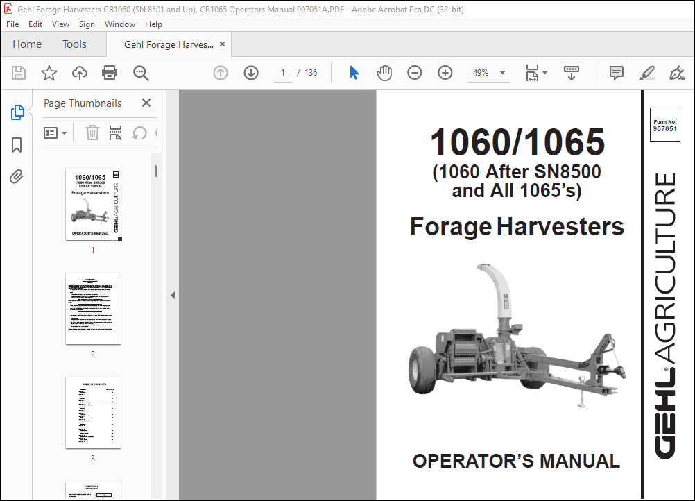Zoom in with plus icon
Image resolution: width=695 pixels, height=501 pixels.
445,73
